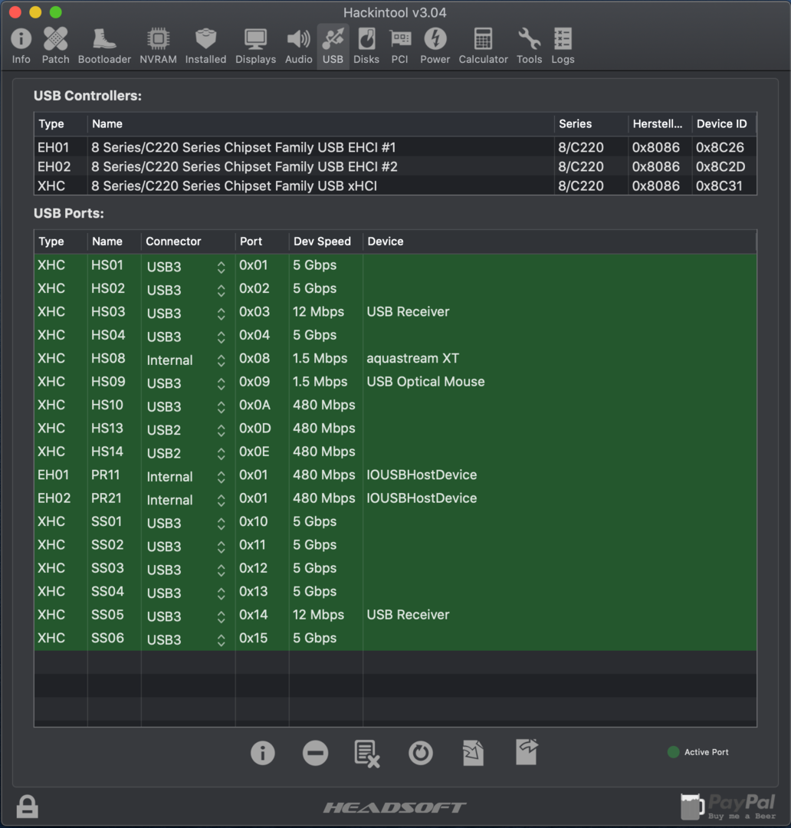Screen dimensions: 791x828
Task: Click the Info button below ports table
Action: 262,753
